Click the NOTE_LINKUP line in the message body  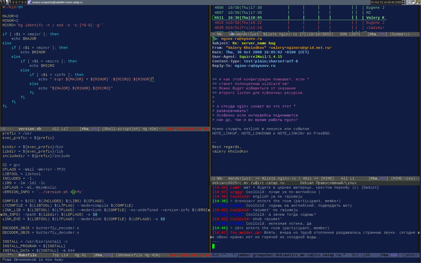click(272, 134)
